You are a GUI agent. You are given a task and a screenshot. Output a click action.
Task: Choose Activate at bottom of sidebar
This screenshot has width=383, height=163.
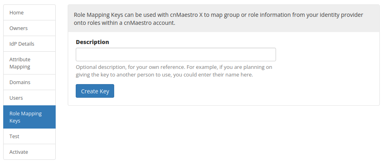coord(29,152)
